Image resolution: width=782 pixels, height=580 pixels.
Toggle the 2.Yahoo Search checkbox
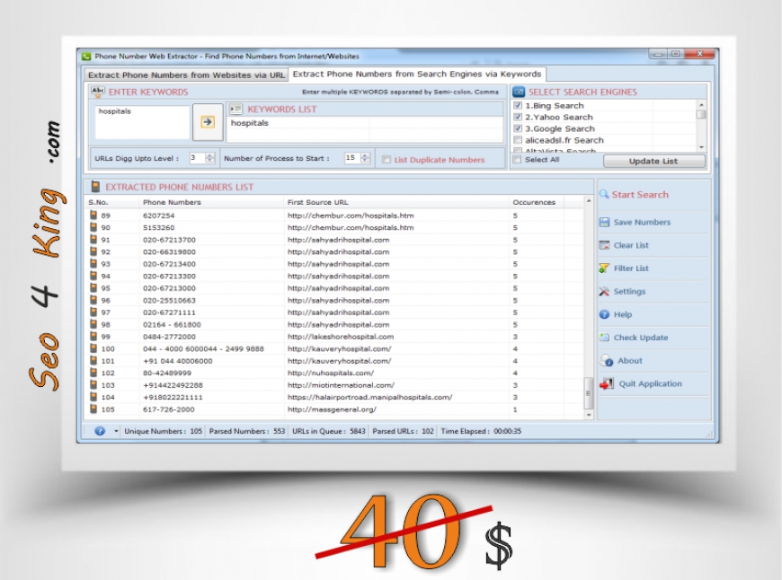pyautogui.click(x=518, y=117)
